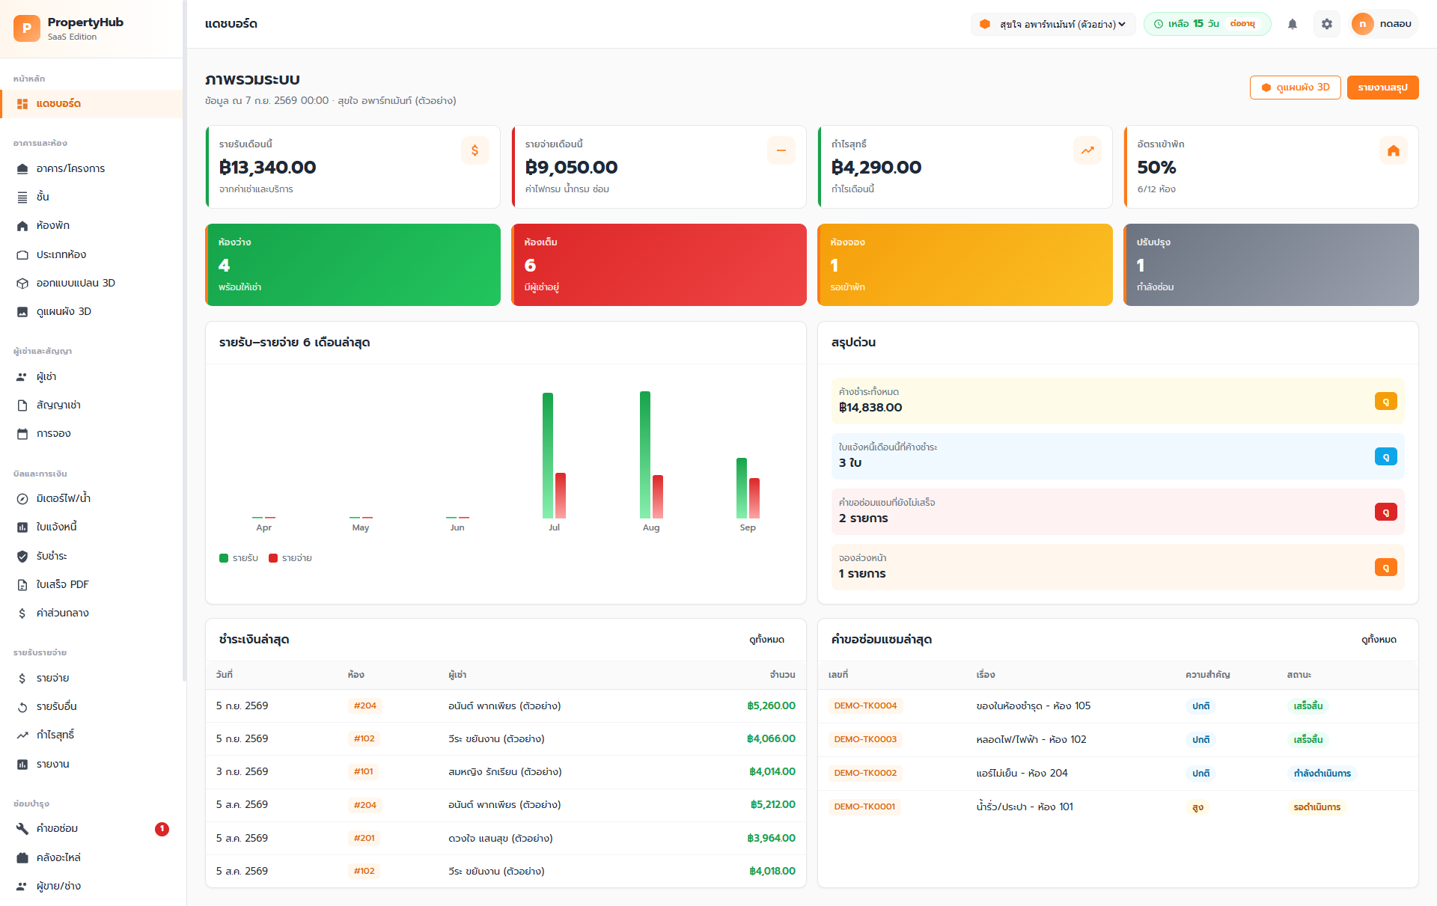The width and height of the screenshot is (1437, 906).
Task: Click ต่ออายุ renewal link in header
Action: click(1242, 24)
